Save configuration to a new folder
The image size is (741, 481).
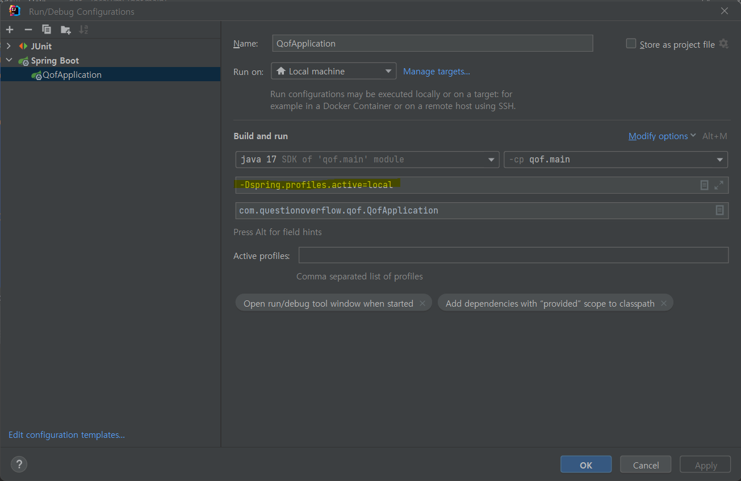click(66, 30)
